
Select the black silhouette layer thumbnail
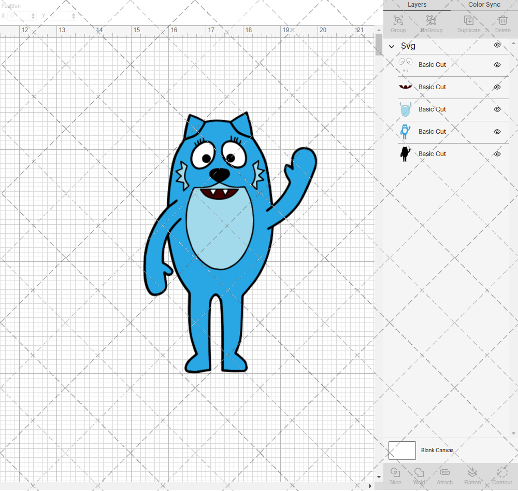(x=406, y=154)
